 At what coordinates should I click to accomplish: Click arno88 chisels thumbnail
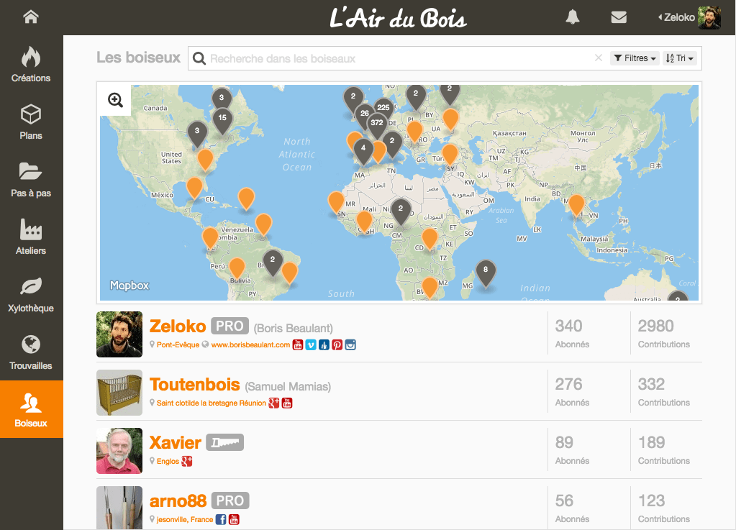pyautogui.click(x=119, y=508)
